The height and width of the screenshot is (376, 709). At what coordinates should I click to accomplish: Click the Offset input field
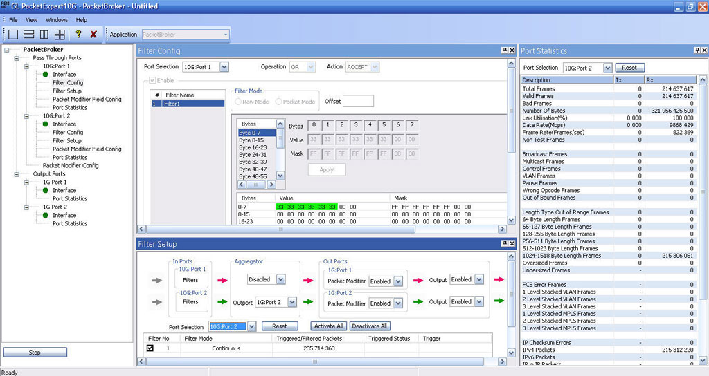pyautogui.click(x=358, y=101)
